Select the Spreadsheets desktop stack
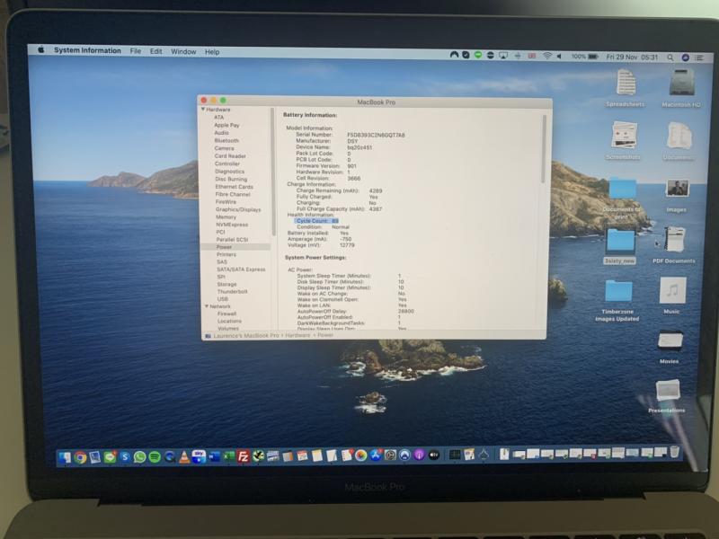719x539 pixels. [626, 88]
